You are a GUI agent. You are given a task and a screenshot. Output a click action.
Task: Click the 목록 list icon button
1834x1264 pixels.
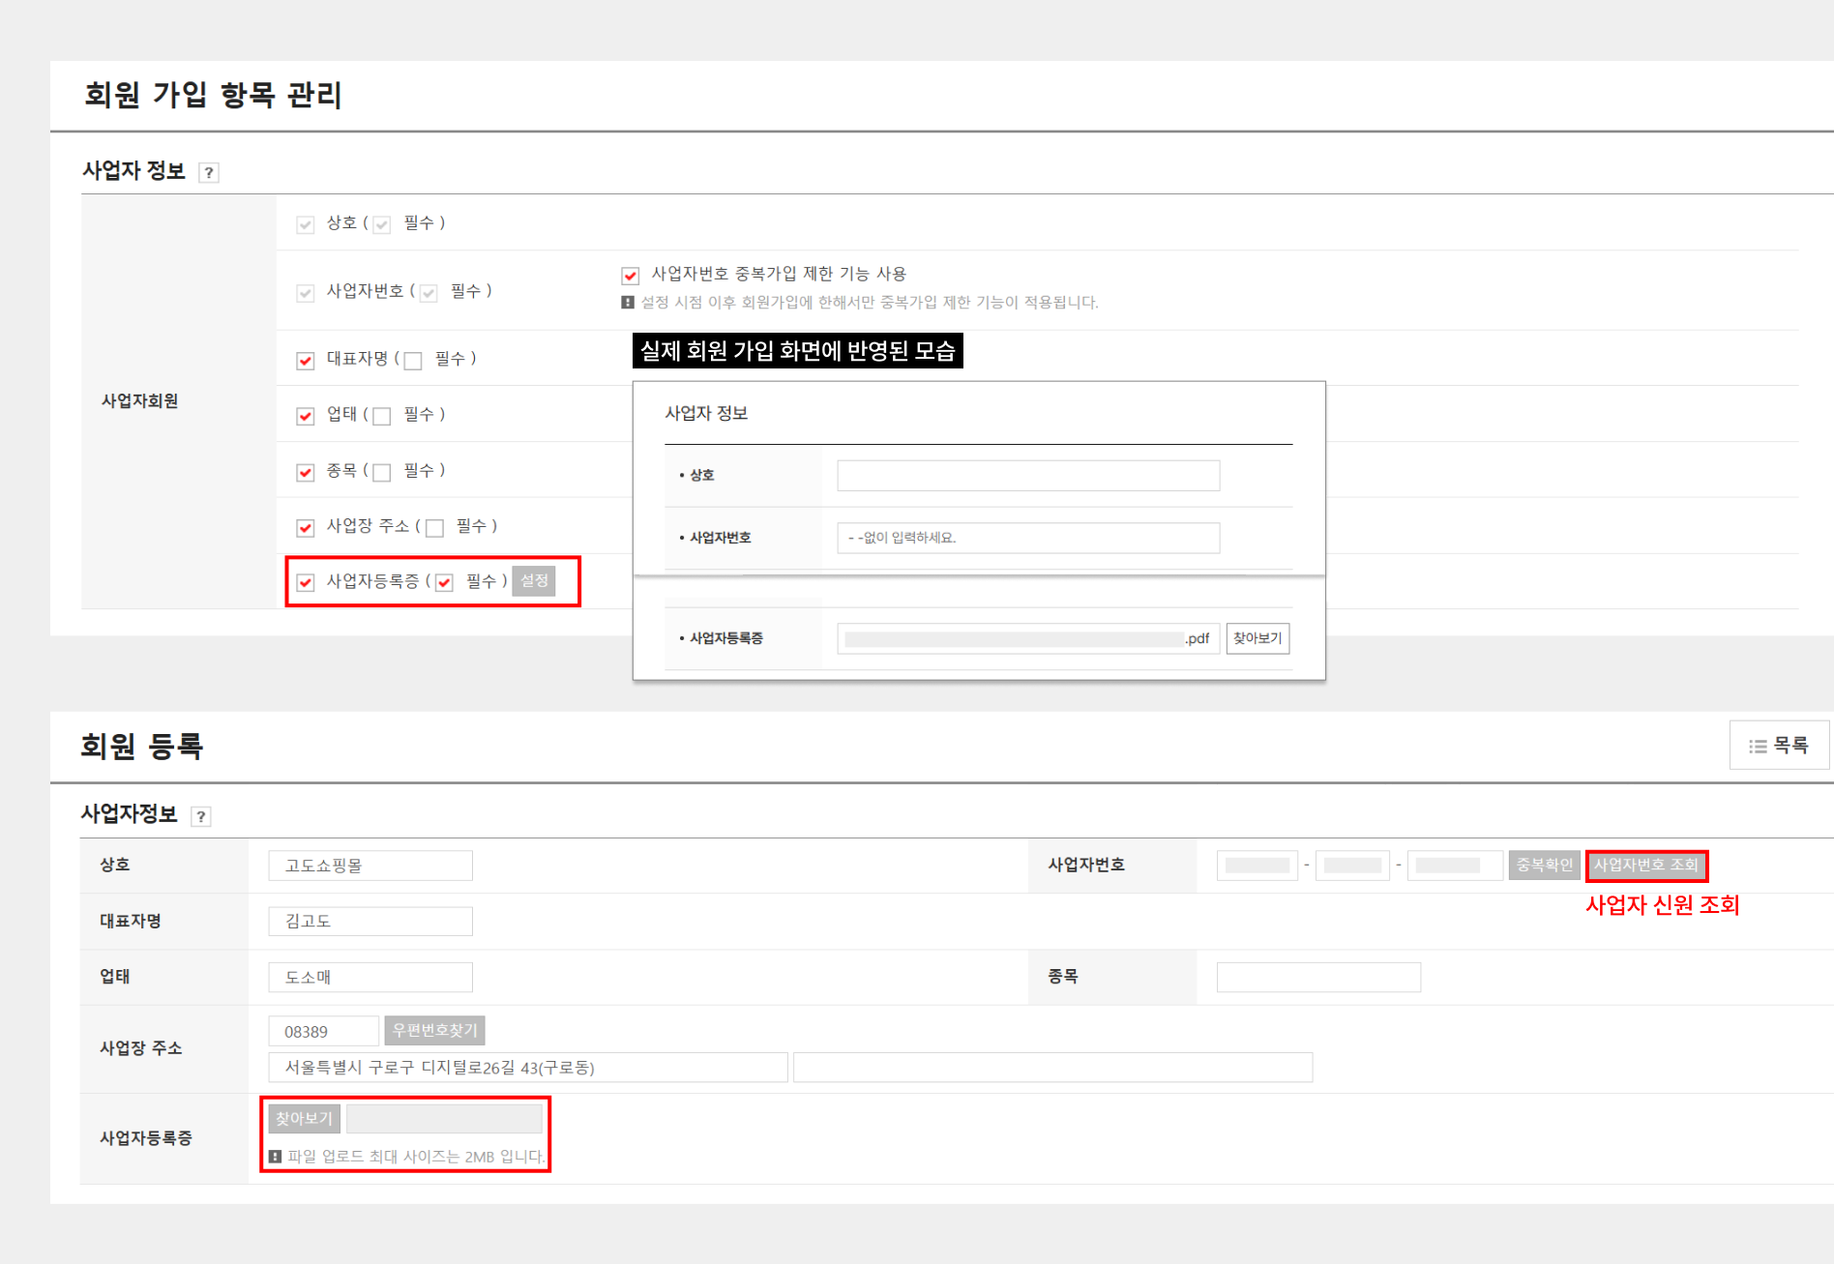click(x=1778, y=746)
